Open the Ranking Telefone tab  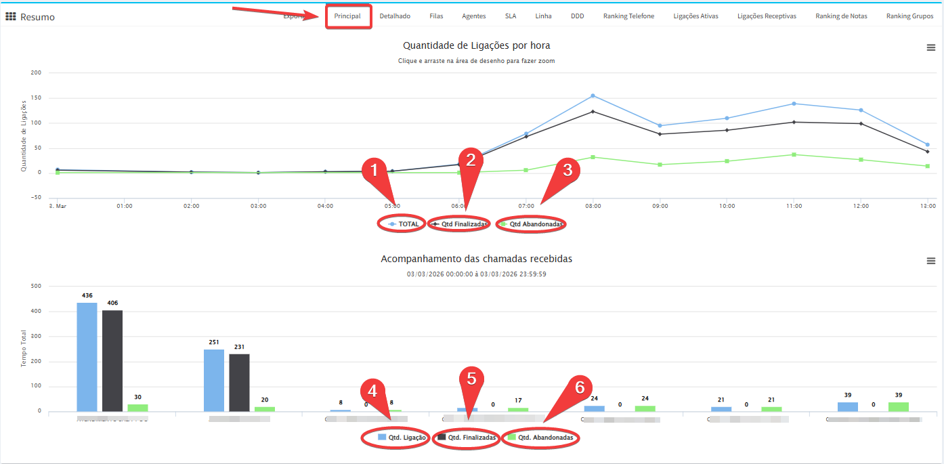coord(628,16)
